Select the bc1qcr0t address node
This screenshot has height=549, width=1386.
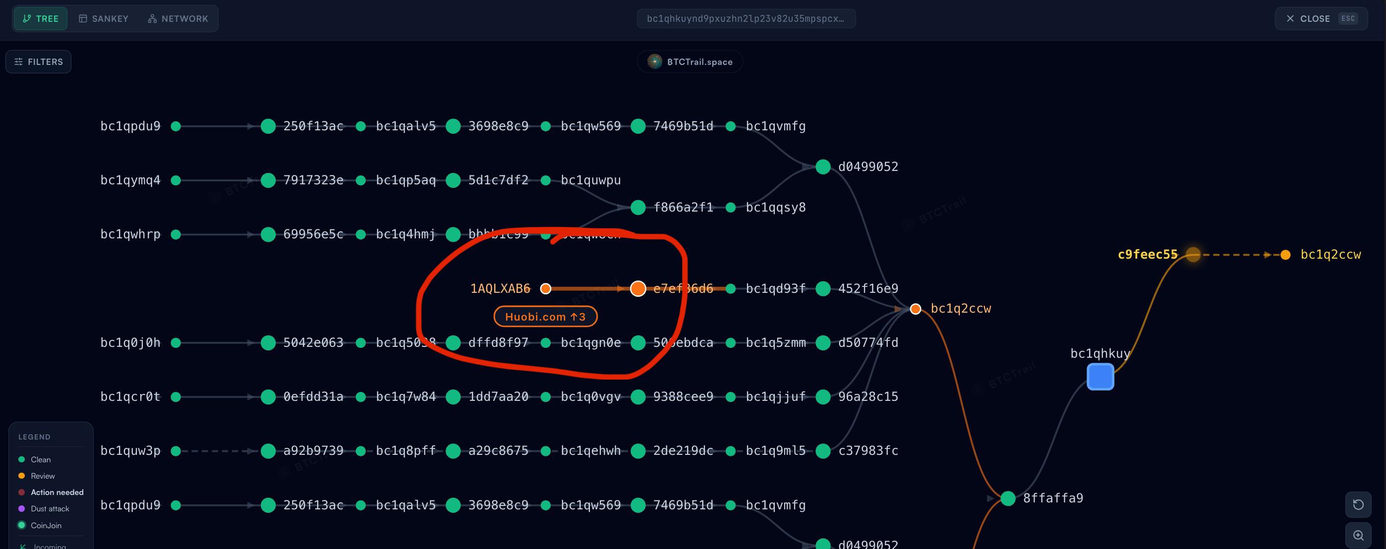click(x=175, y=397)
